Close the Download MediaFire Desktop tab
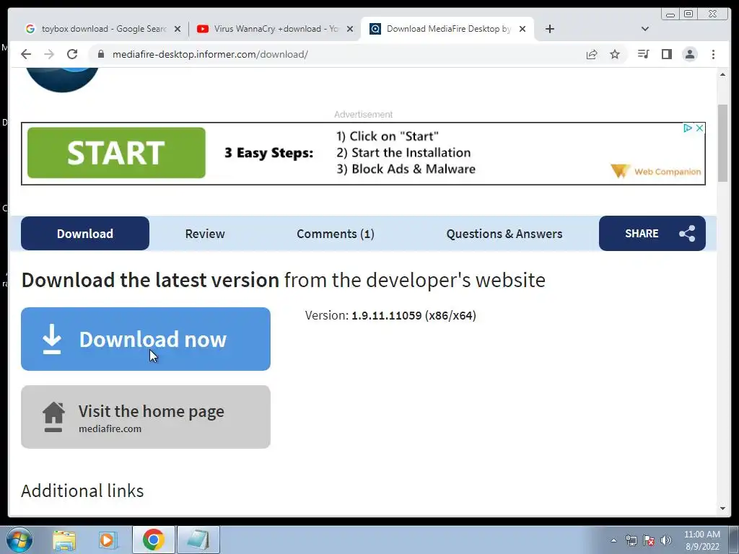739x554 pixels. (522, 29)
